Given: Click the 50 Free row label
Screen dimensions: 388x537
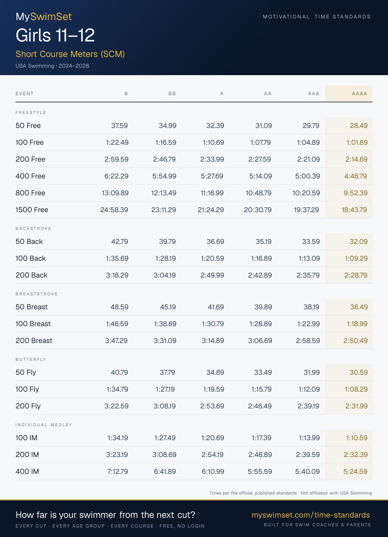Looking at the screenshot, I should (x=28, y=126).
